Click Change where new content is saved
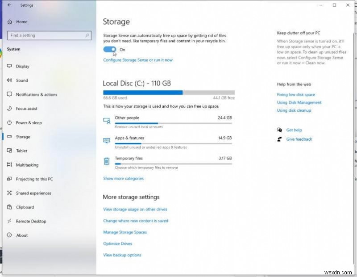357x277 pixels. (135, 221)
